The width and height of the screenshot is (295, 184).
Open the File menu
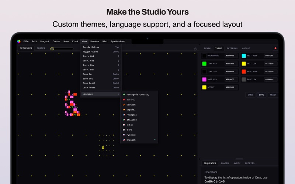click(x=26, y=42)
